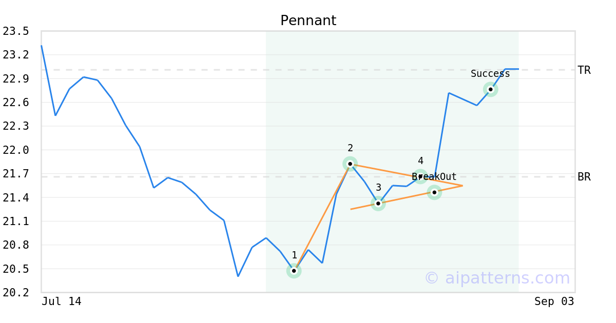The width and height of the screenshot is (616, 323).
Task: Click the 20.2 y-axis label
Action: (16, 293)
